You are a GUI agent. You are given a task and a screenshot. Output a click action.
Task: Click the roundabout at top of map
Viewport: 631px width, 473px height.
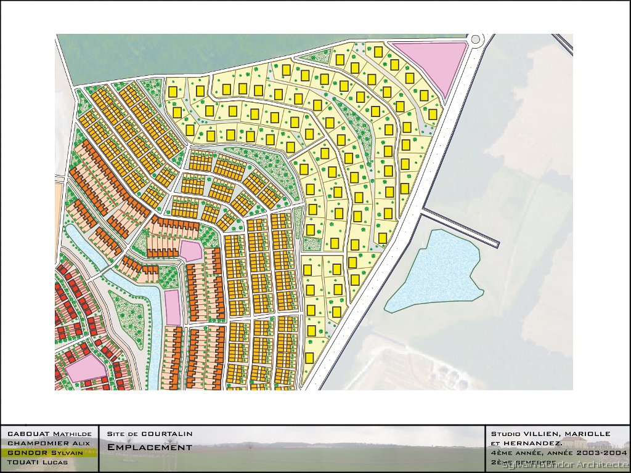click(475, 39)
